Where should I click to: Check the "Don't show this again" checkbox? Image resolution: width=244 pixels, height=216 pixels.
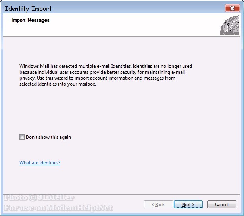coord(22,137)
